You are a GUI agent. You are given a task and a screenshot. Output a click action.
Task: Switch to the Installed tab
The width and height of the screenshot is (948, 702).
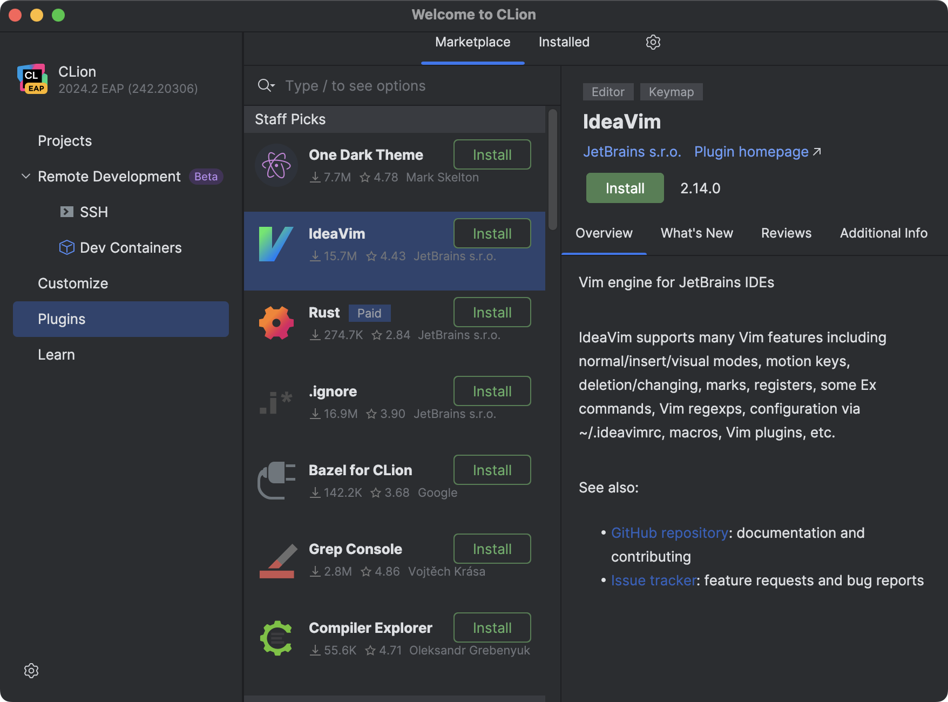point(563,42)
